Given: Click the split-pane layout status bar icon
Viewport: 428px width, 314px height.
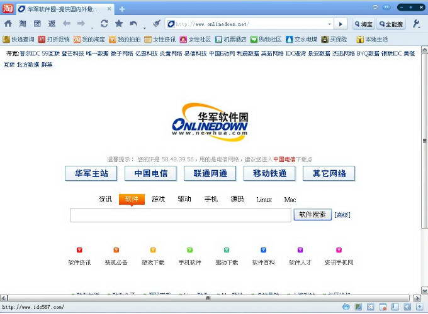Looking at the screenshot, I should click(x=395, y=307).
